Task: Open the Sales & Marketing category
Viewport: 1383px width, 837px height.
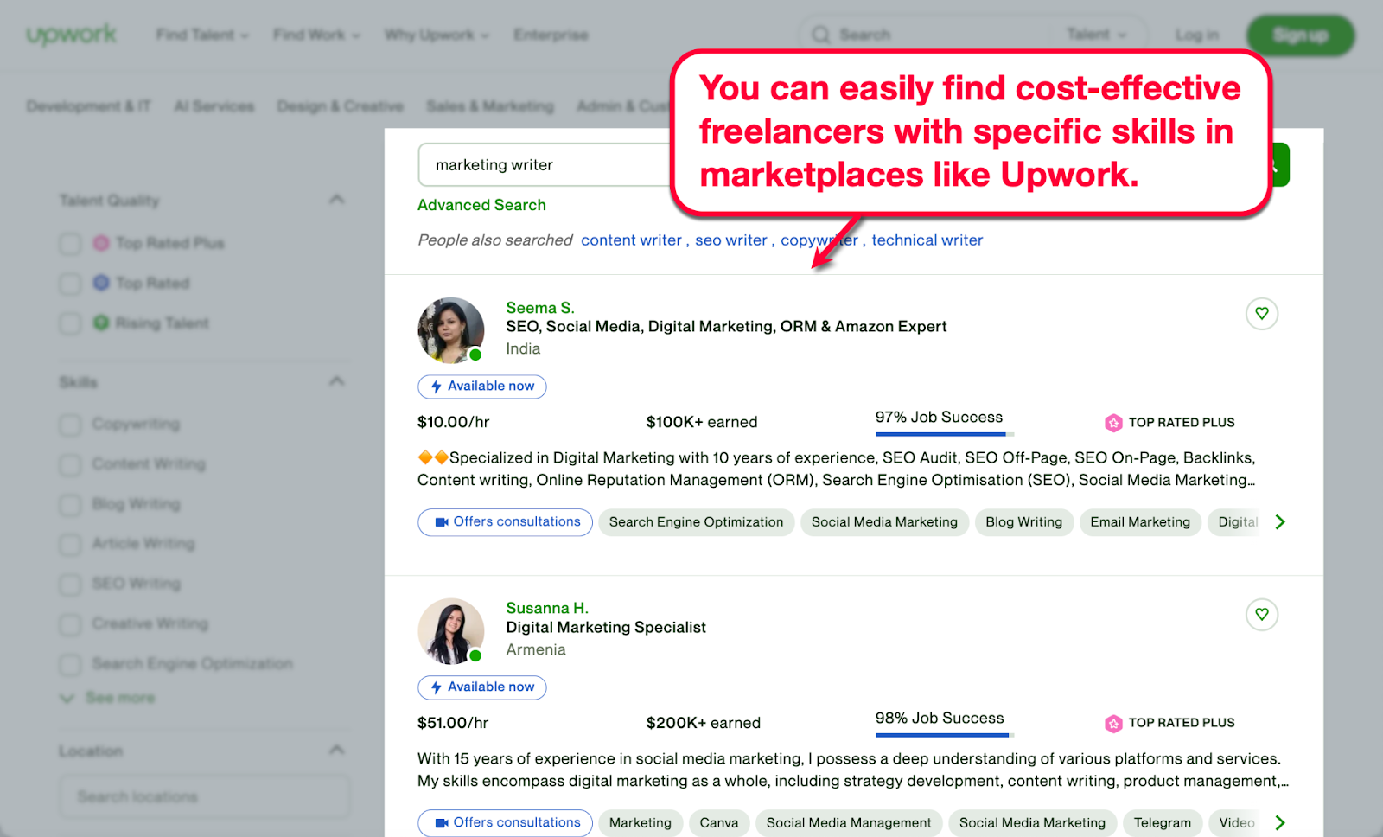Action: click(490, 105)
